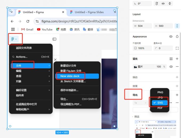Open the blend mode droplet icon
181x138 pixels.
click(x=177, y=37)
